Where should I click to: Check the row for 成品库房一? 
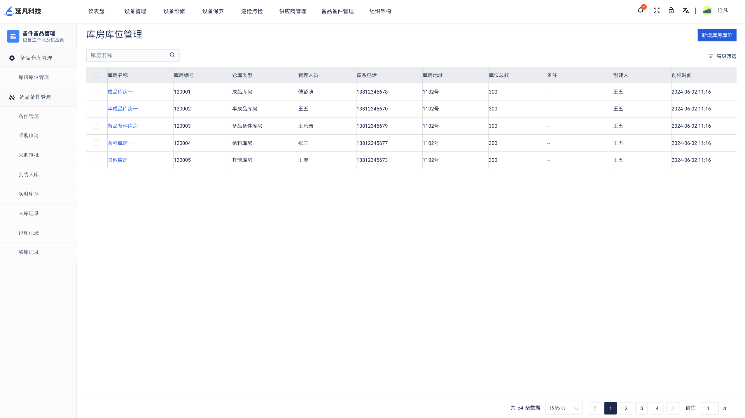tap(97, 92)
